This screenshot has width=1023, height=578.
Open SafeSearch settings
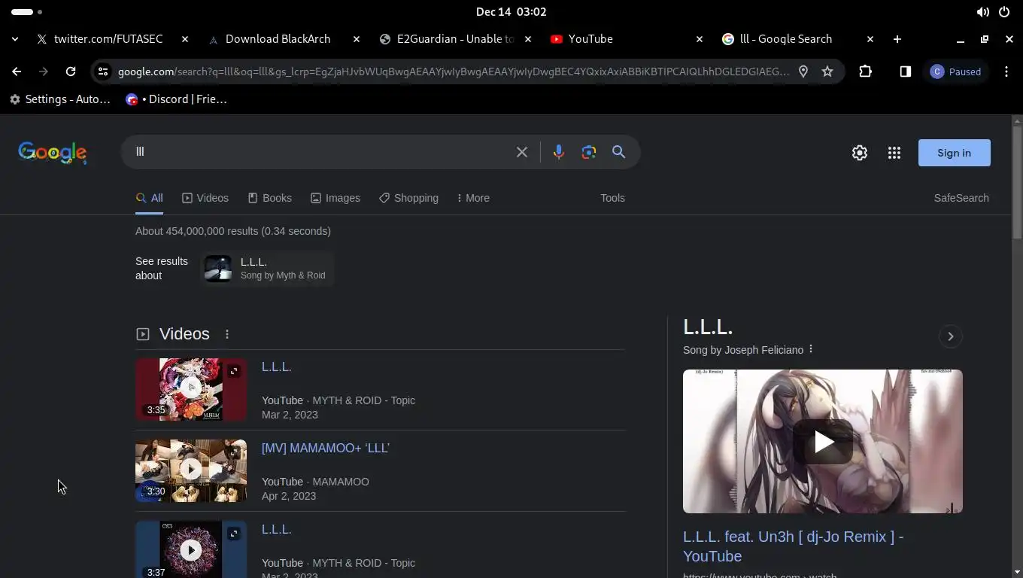click(x=961, y=198)
